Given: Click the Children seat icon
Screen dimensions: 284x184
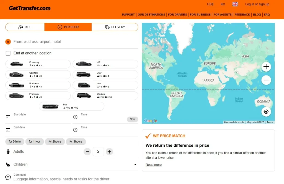Looking at the screenshot, I should coord(8,164).
